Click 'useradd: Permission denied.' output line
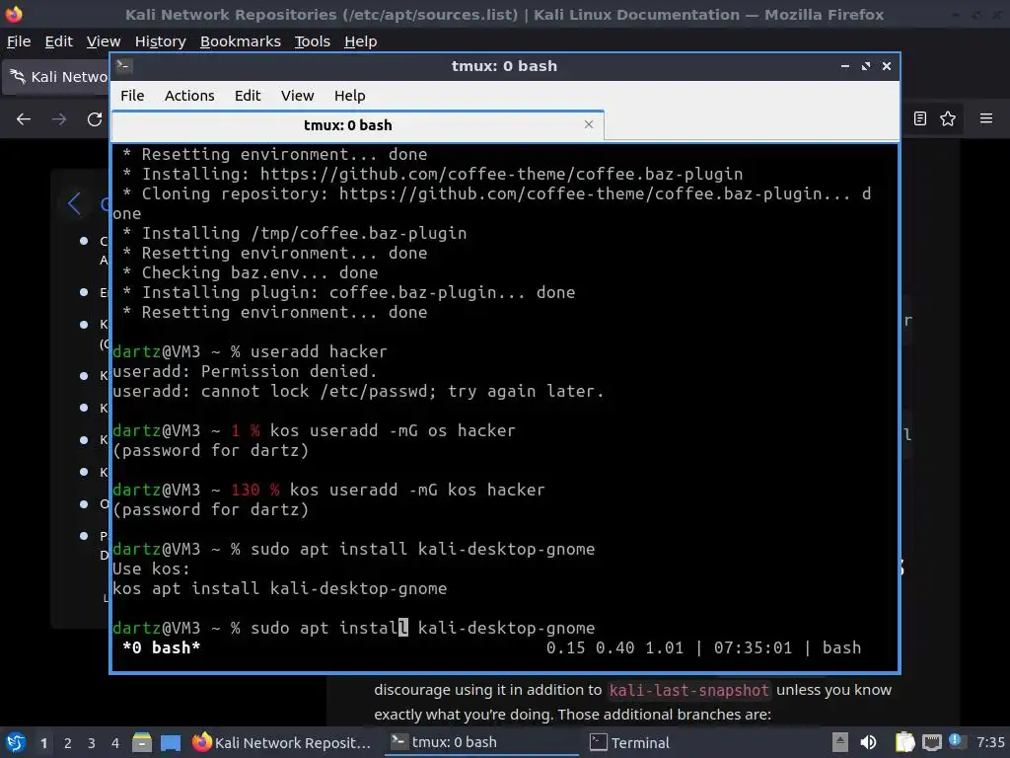The width and height of the screenshot is (1010, 758). 245,371
